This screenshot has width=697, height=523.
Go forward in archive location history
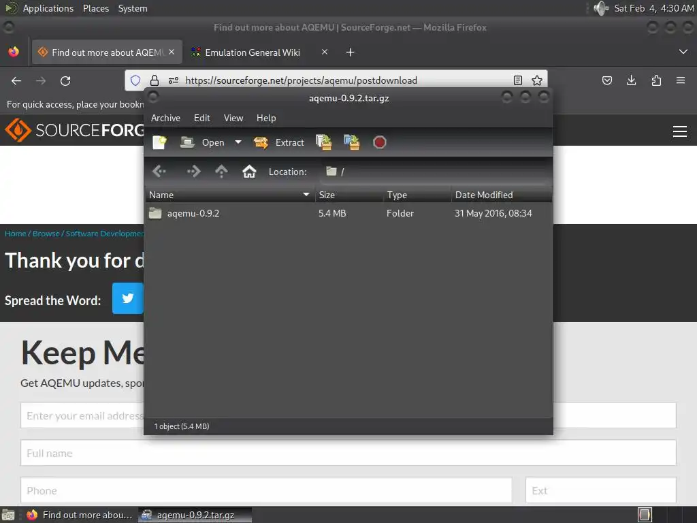coord(193,171)
